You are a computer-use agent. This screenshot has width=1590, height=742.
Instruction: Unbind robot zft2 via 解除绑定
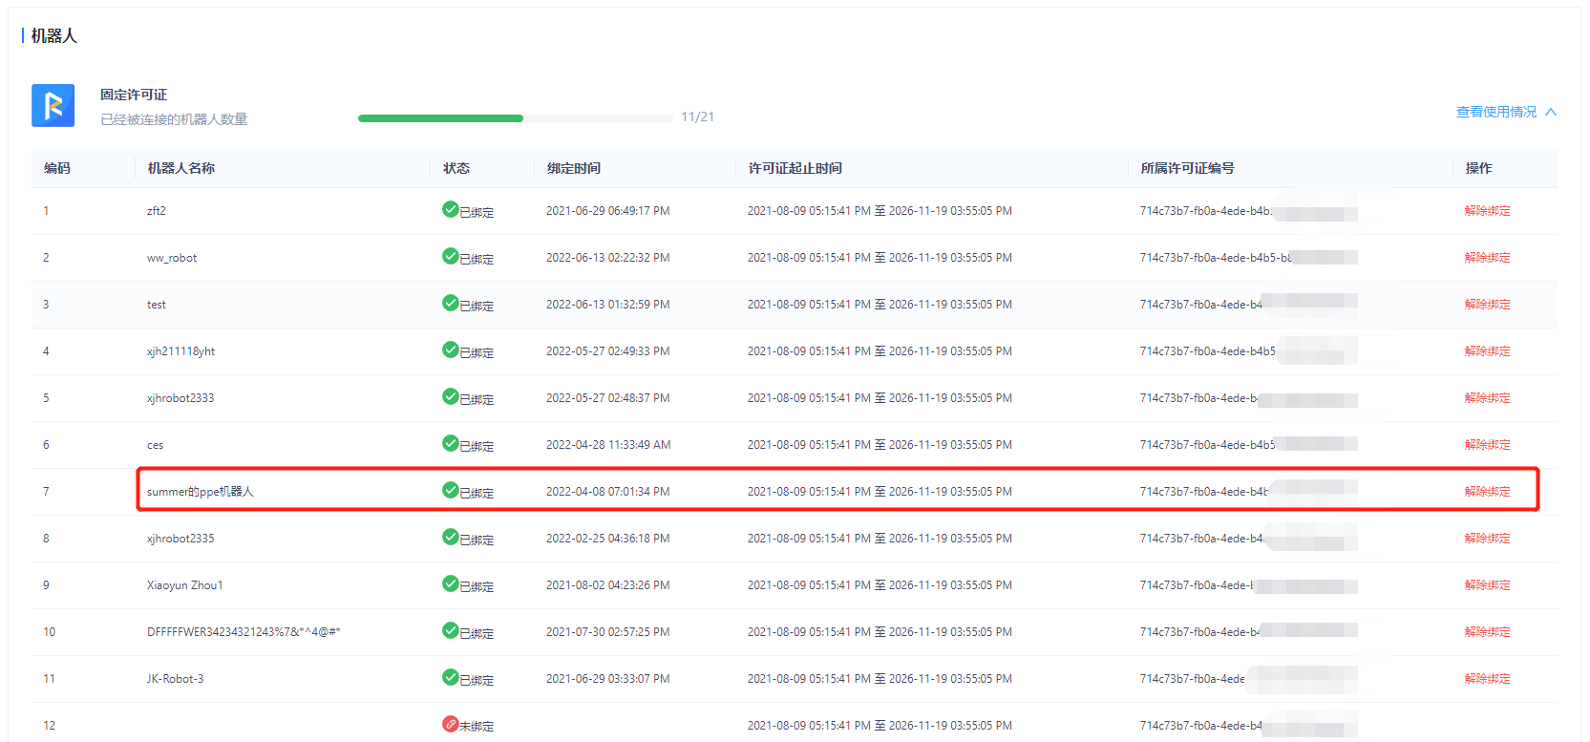1488,211
